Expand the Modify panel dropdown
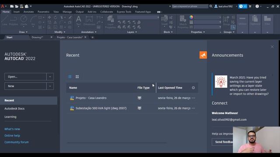 click(x=60, y=32)
